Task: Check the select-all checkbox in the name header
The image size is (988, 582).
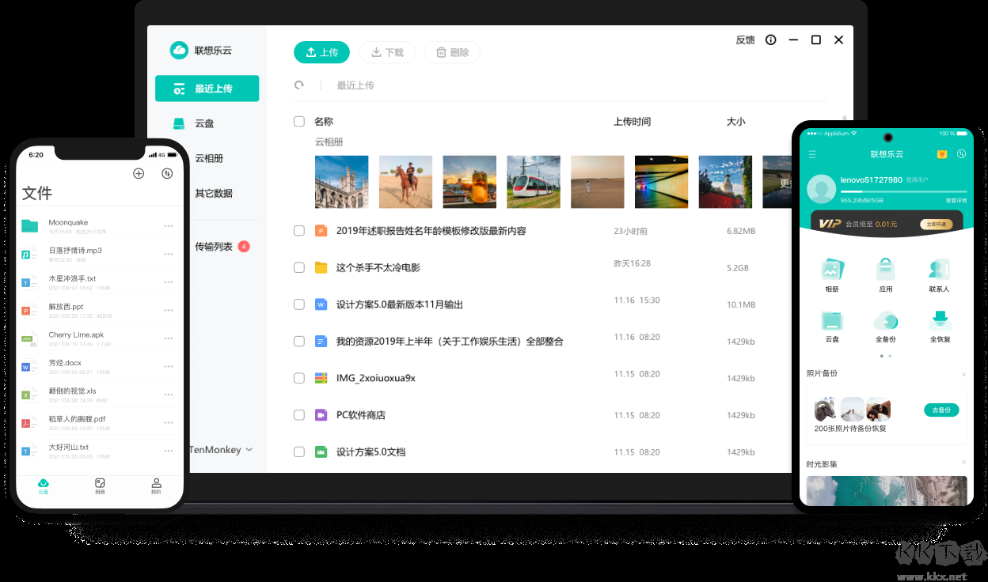Action: click(x=299, y=121)
